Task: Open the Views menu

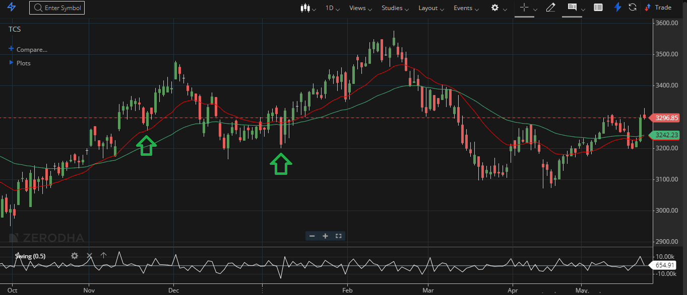Action: point(358,8)
